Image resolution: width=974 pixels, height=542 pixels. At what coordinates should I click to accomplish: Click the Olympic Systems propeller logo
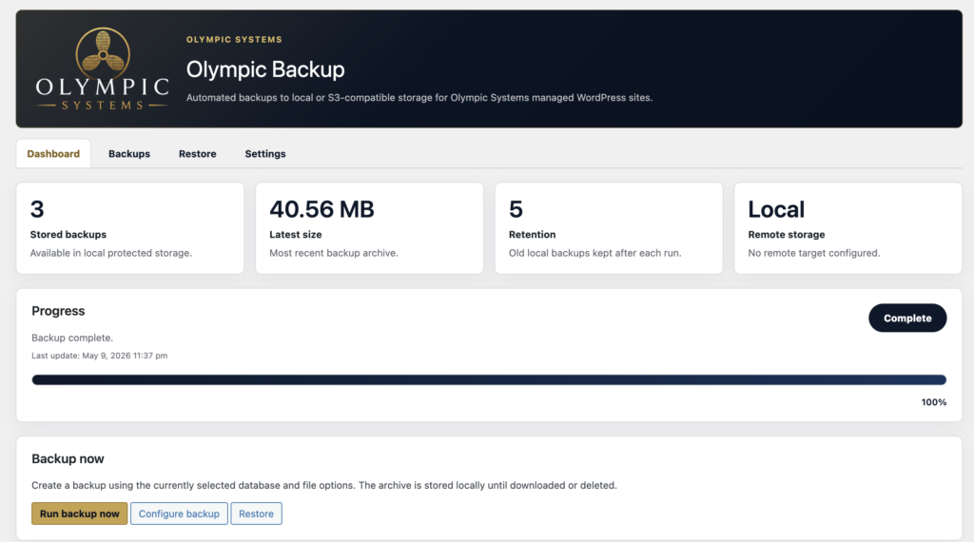pos(103,68)
